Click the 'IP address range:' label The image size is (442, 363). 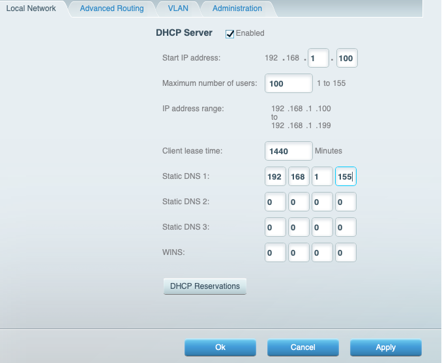click(x=193, y=109)
